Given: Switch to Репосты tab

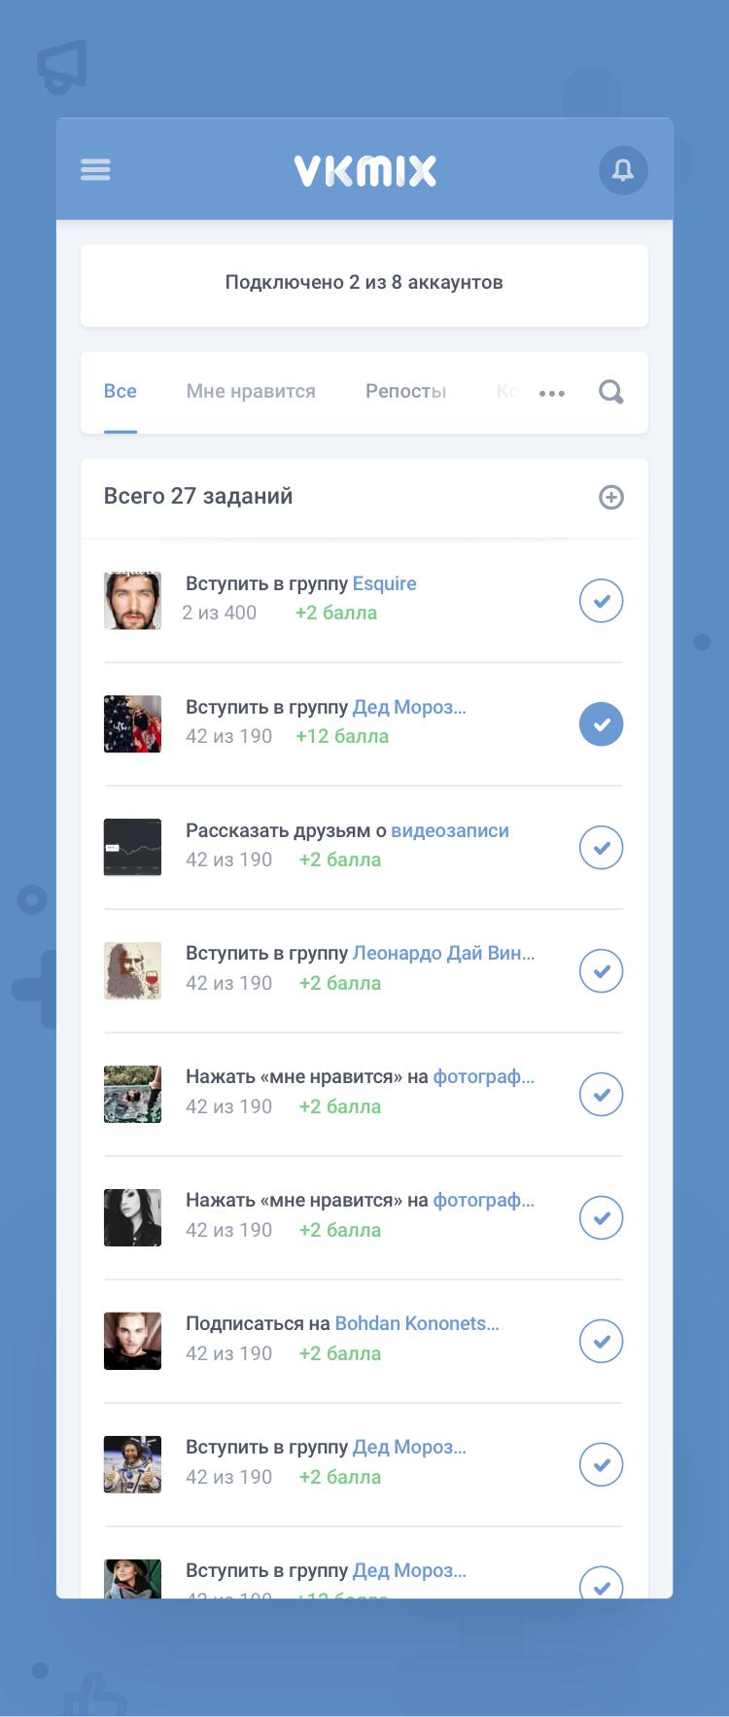Looking at the screenshot, I should [405, 391].
